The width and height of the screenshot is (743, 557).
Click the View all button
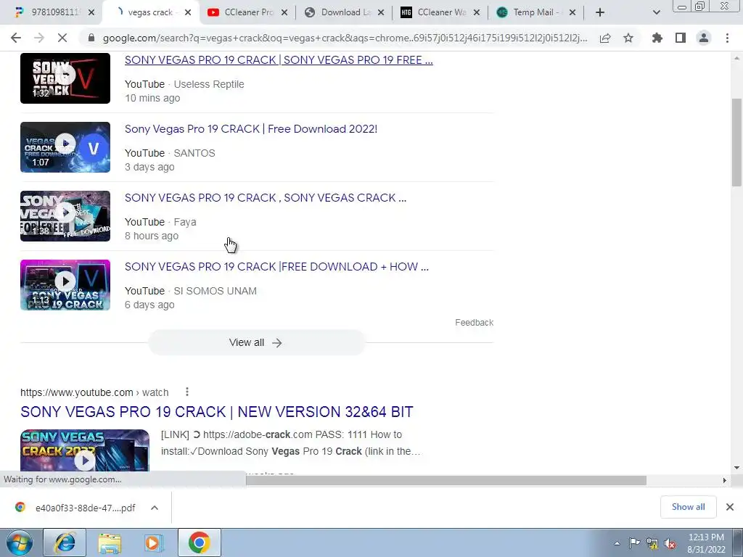pyautogui.click(x=256, y=342)
